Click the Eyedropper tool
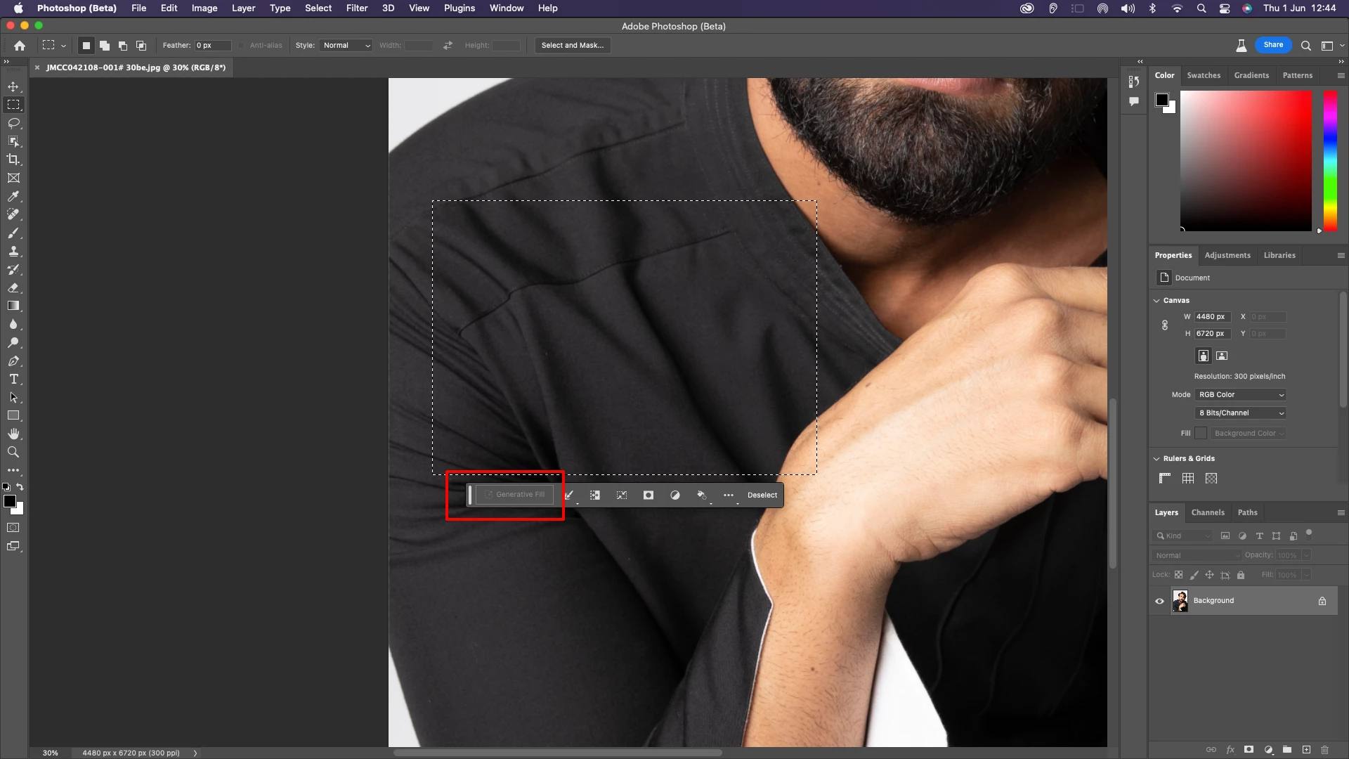Viewport: 1349px width, 759px height. (x=13, y=197)
